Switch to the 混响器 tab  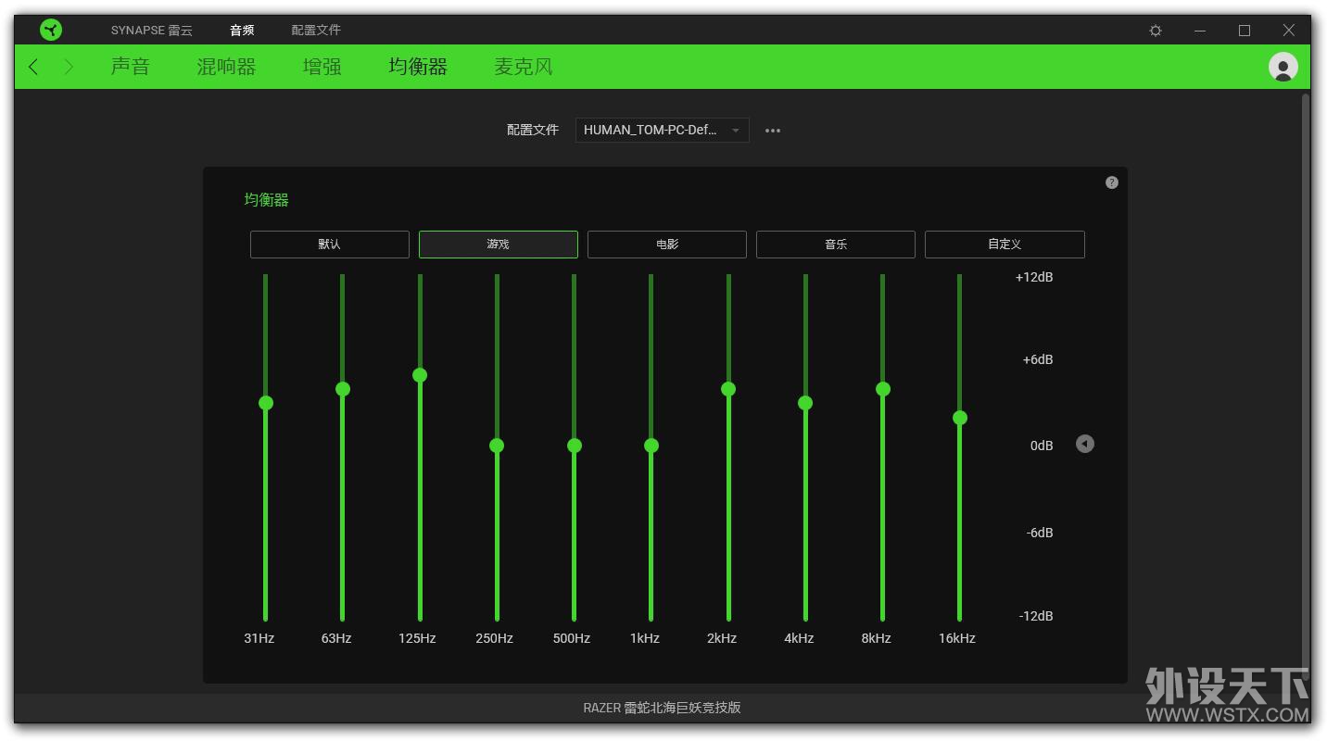[x=226, y=67]
